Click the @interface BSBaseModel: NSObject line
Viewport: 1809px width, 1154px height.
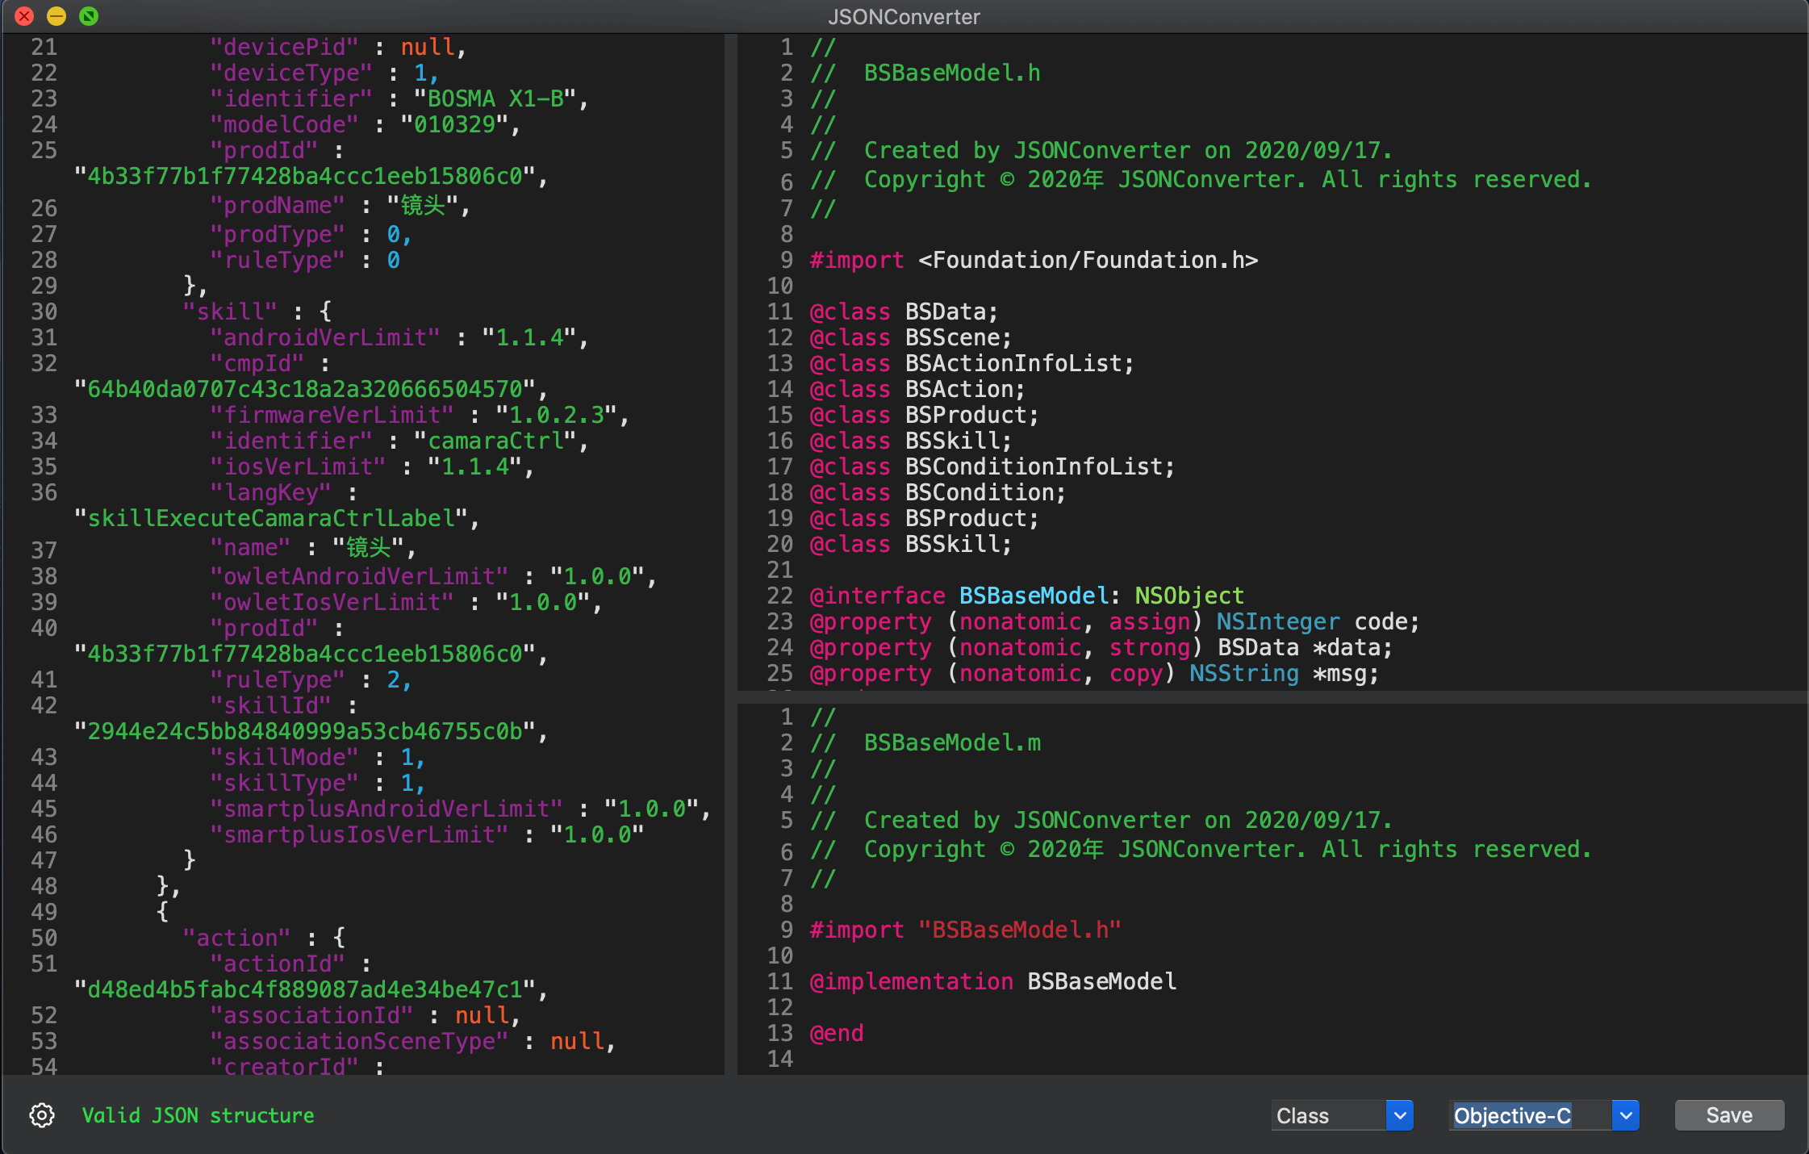coord(1027,596)
